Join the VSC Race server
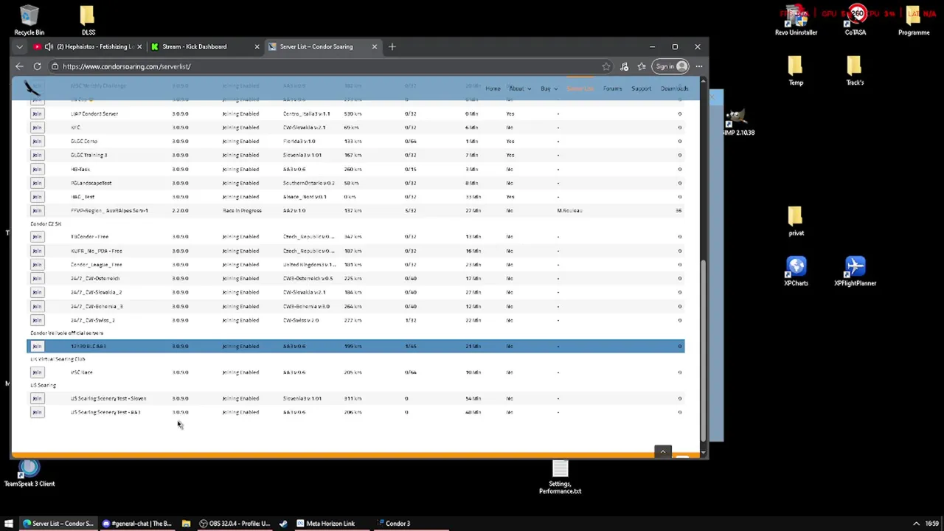This screenshot has height=531, width=944. pos(37,372)
